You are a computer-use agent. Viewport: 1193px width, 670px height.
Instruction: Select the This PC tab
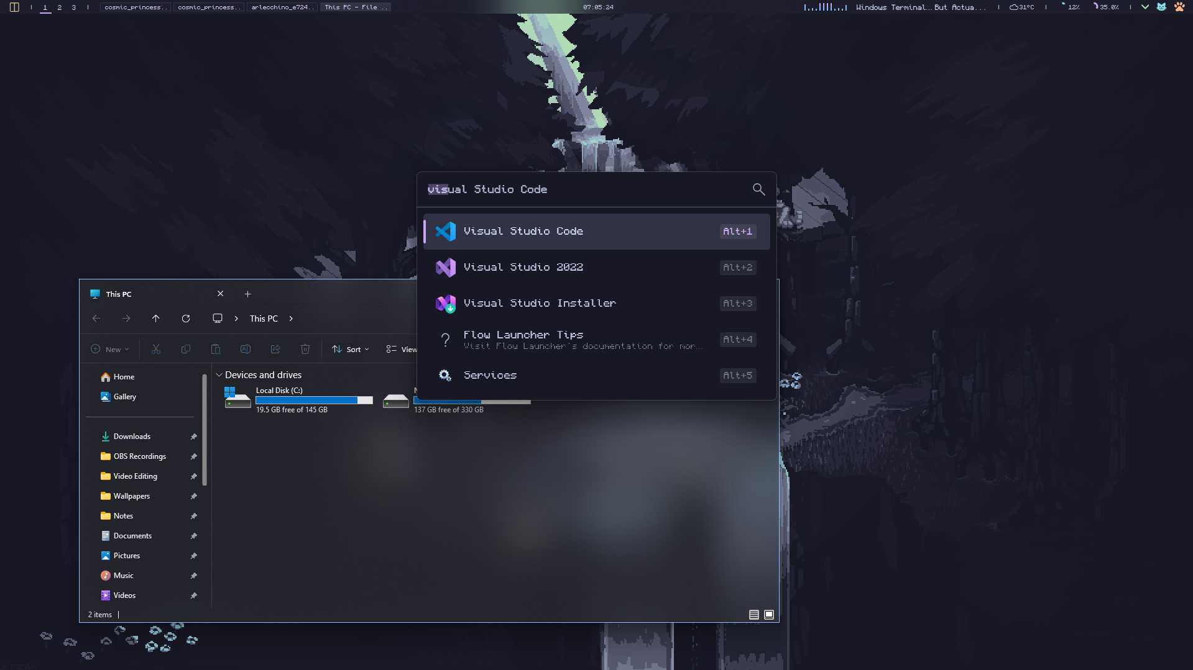(155, 294)
